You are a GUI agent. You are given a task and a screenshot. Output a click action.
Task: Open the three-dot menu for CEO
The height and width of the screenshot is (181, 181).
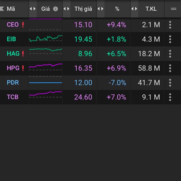point(170,25)
